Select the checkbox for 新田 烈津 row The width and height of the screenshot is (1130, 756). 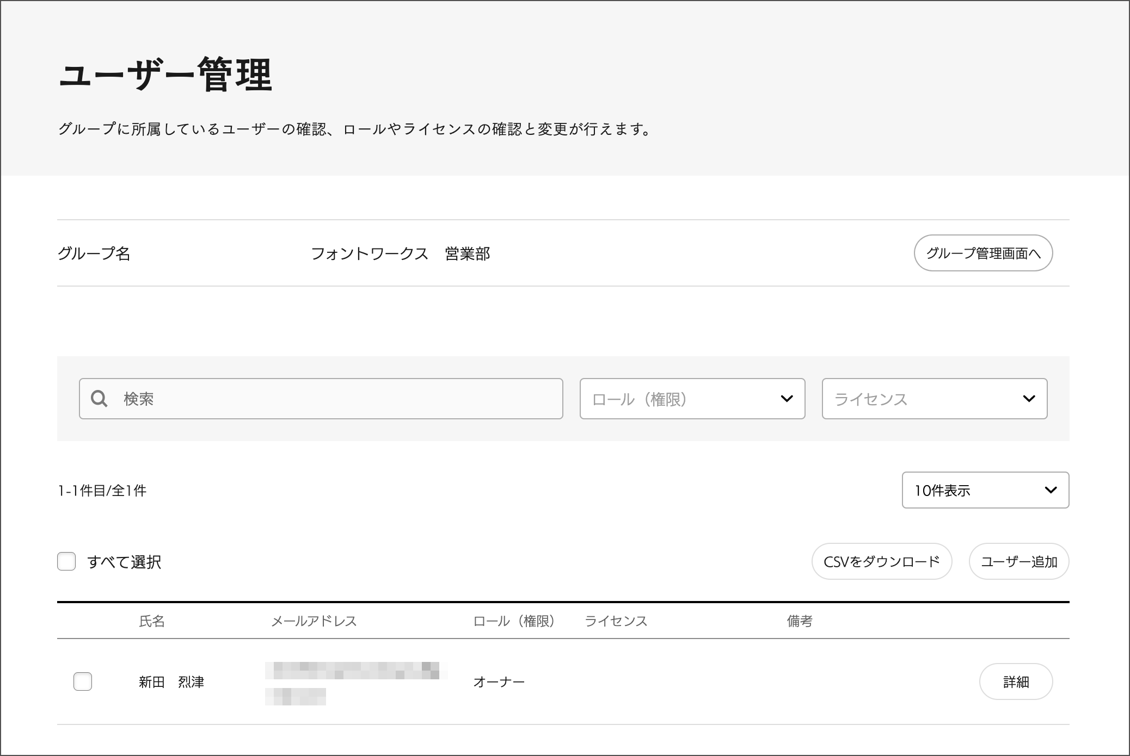pyautogui.click(x=83, y=681)
